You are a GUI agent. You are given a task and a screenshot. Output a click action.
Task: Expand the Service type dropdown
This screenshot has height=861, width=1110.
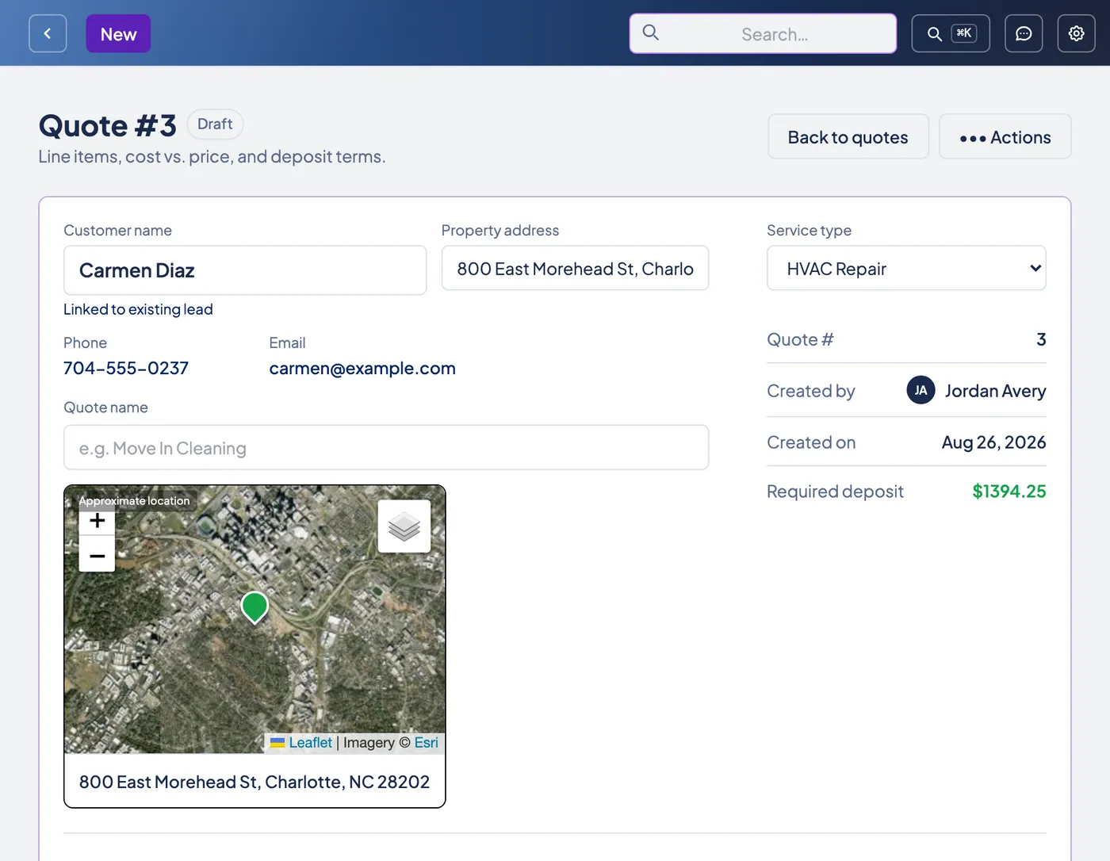906,269
